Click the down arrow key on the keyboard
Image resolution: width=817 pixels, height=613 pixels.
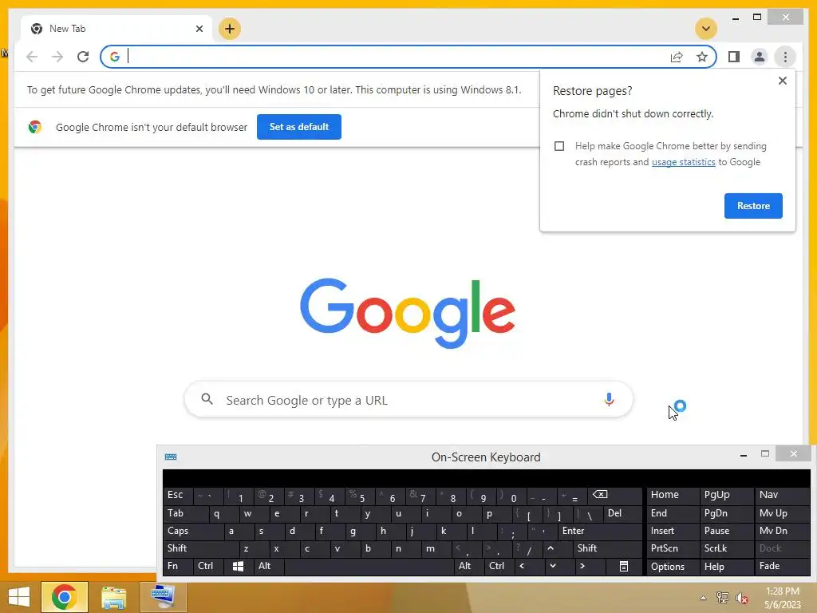point(559,566)
